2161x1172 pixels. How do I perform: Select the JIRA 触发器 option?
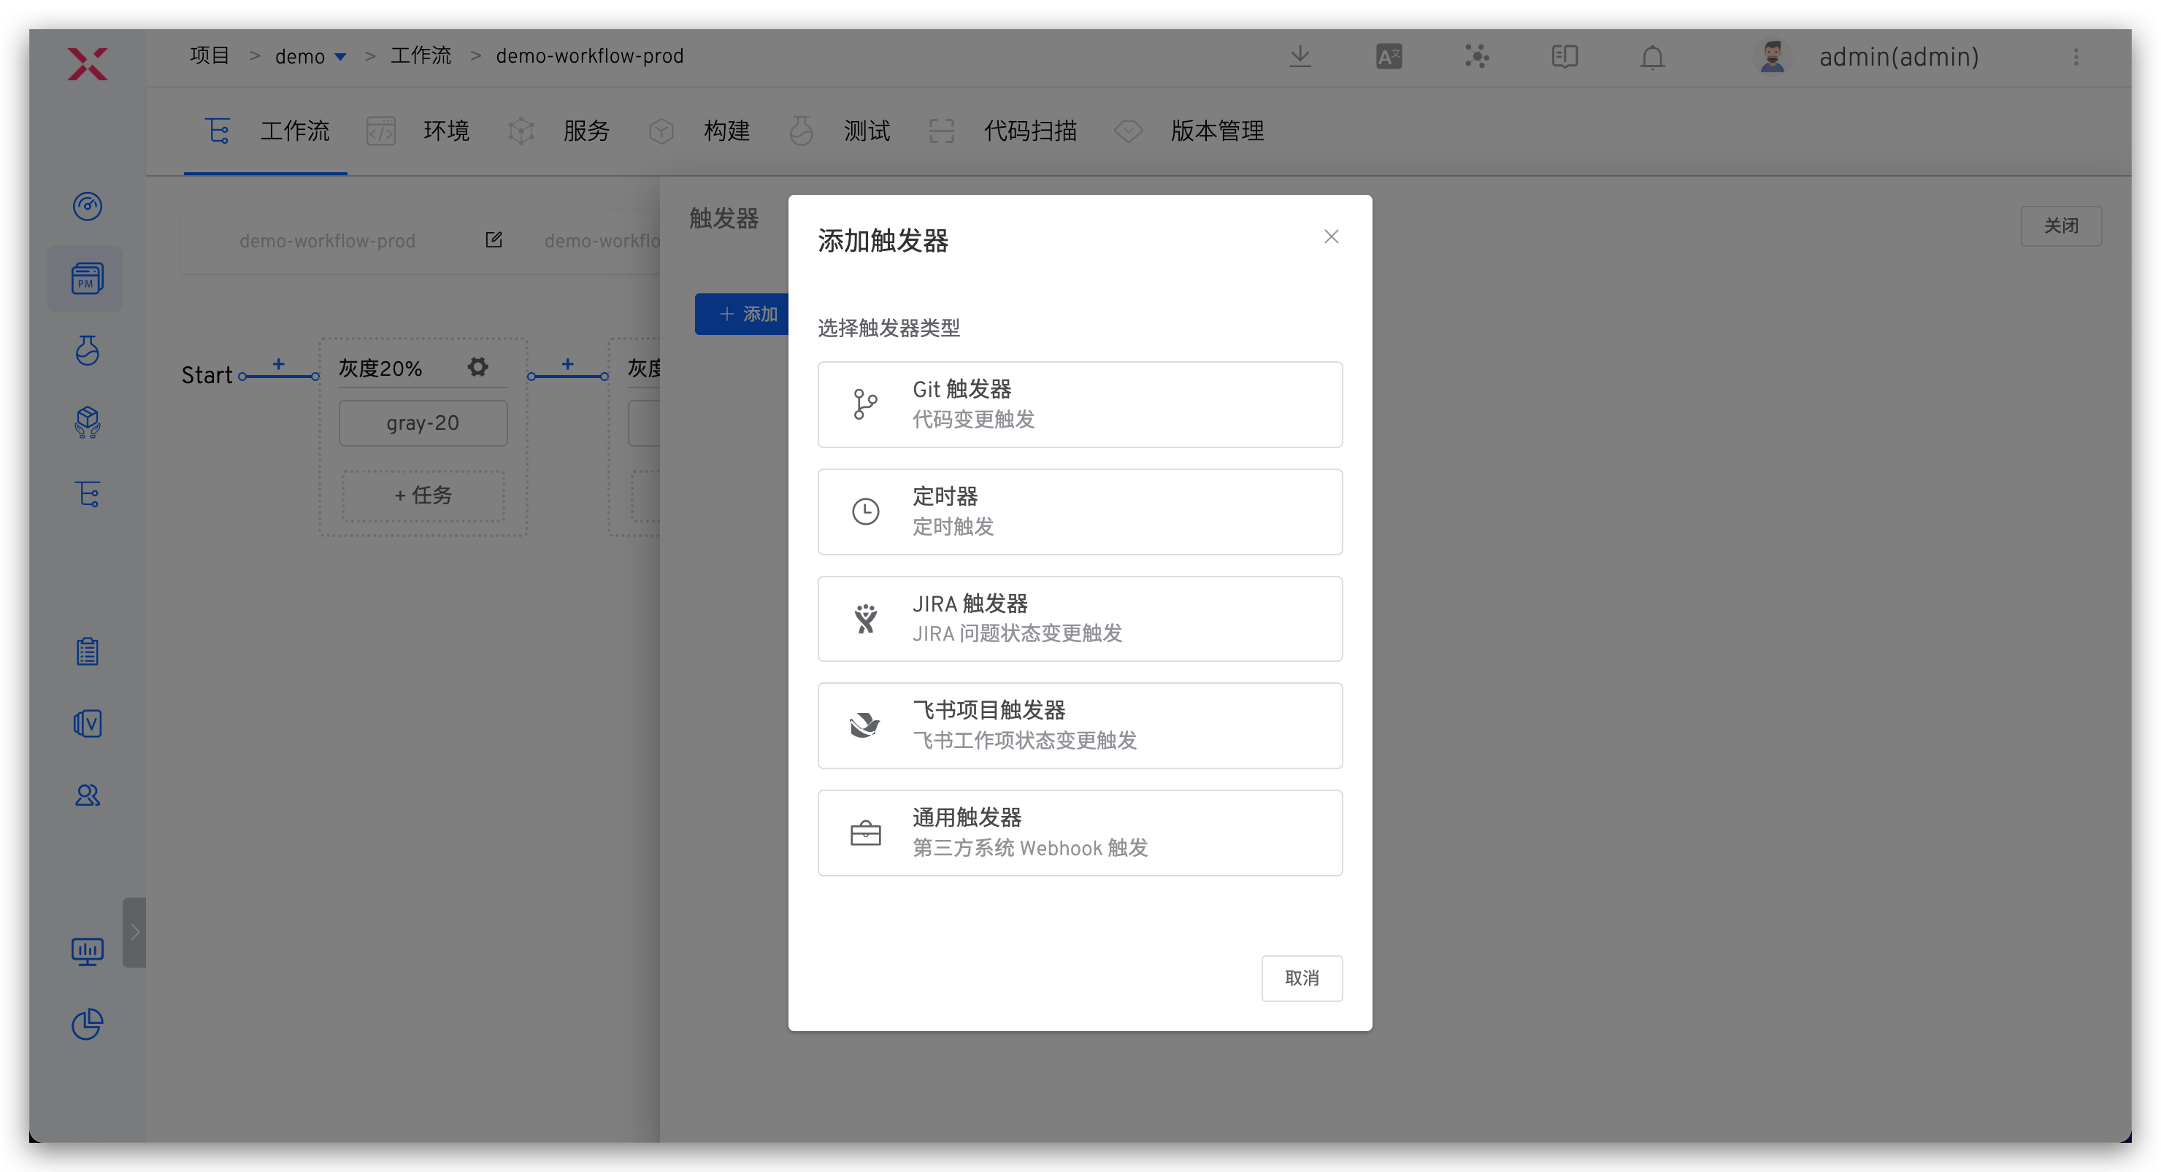(x=1080, y=619)
